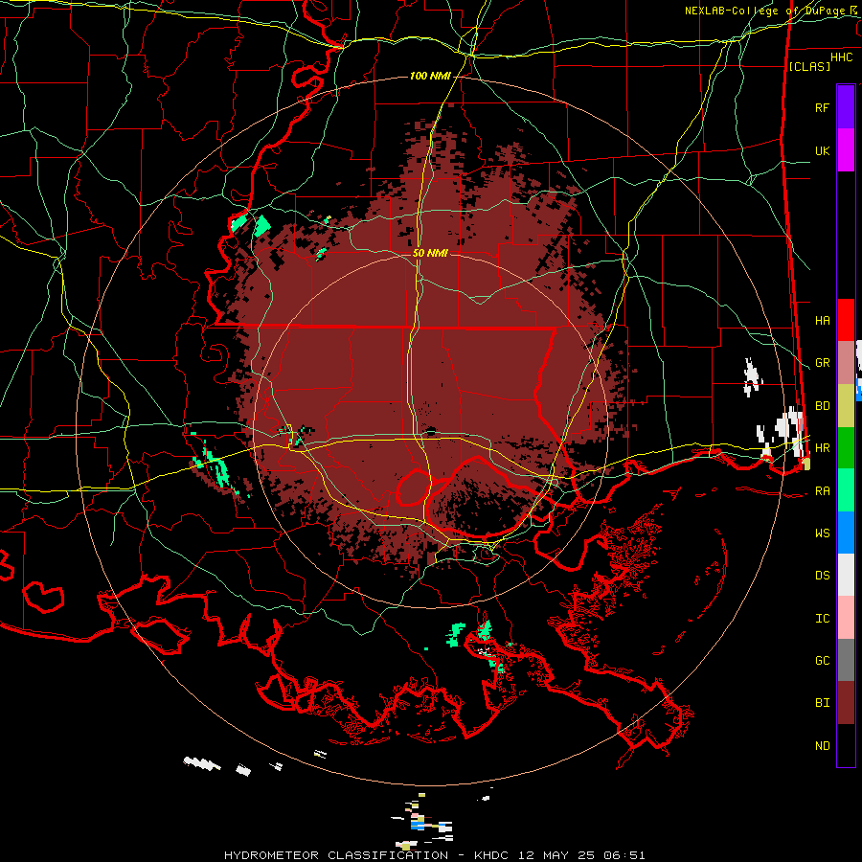Click the '[CLAS]' legend header
The image size is (862, 862).
click(x=809, y=66)
